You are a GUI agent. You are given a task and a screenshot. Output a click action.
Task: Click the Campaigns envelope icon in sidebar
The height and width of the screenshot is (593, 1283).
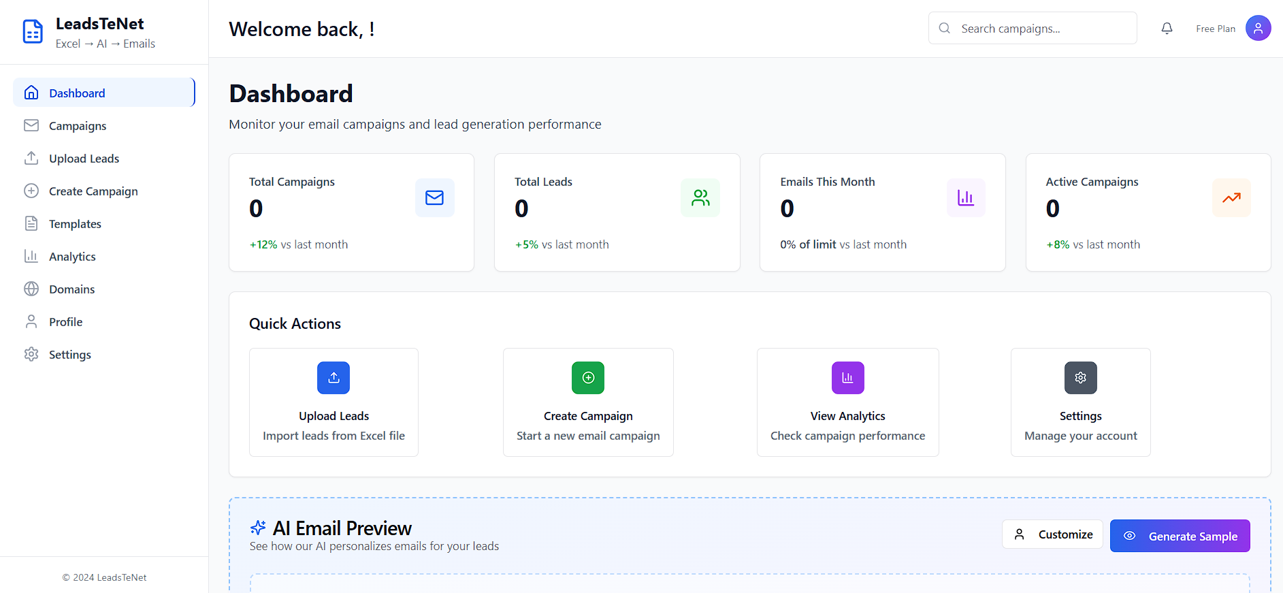click(31, 125)
